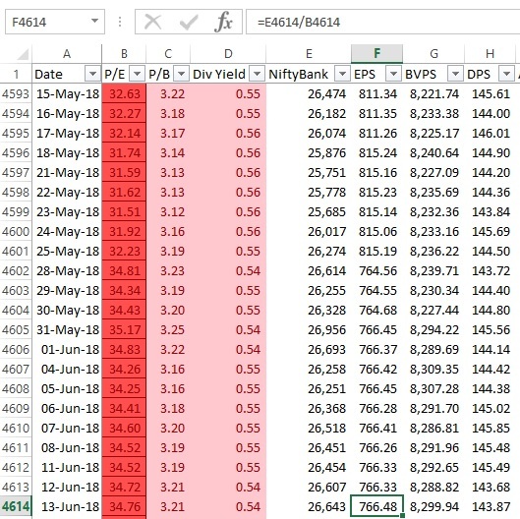Viewport: 520px width, 519px height.
Task: Open the DPS column filter dropdown
Action: pyautogui.click(x=506, y=74)
